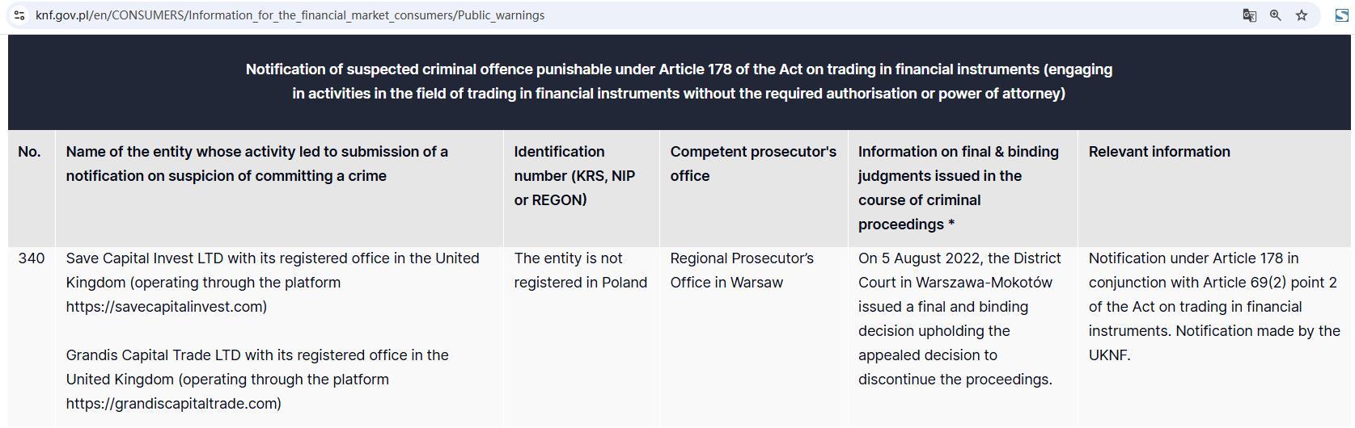Click the "Competent prosecutor's office" column header
Image resolution: width=1355 pixels, height=428 pixels.
753,164
